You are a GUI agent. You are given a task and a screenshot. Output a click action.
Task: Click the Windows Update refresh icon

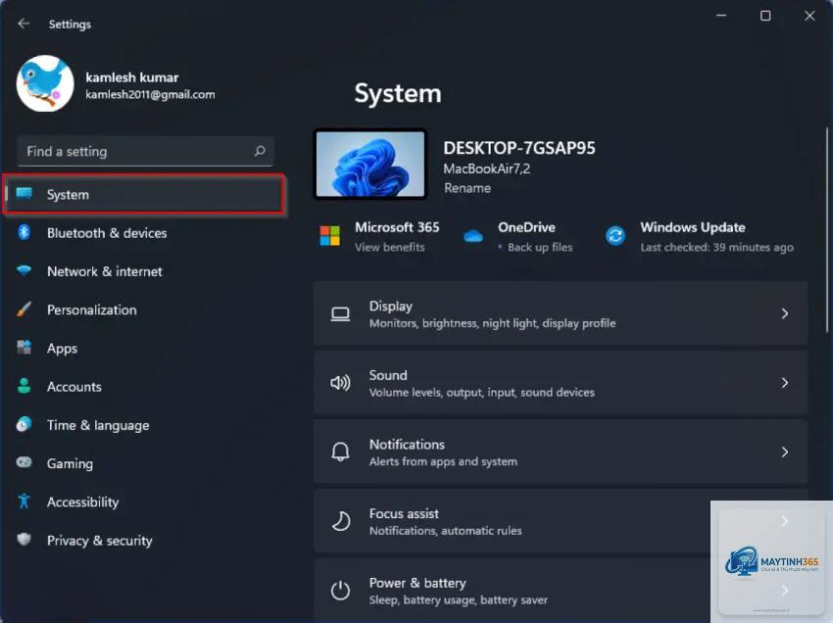point(615,236)
